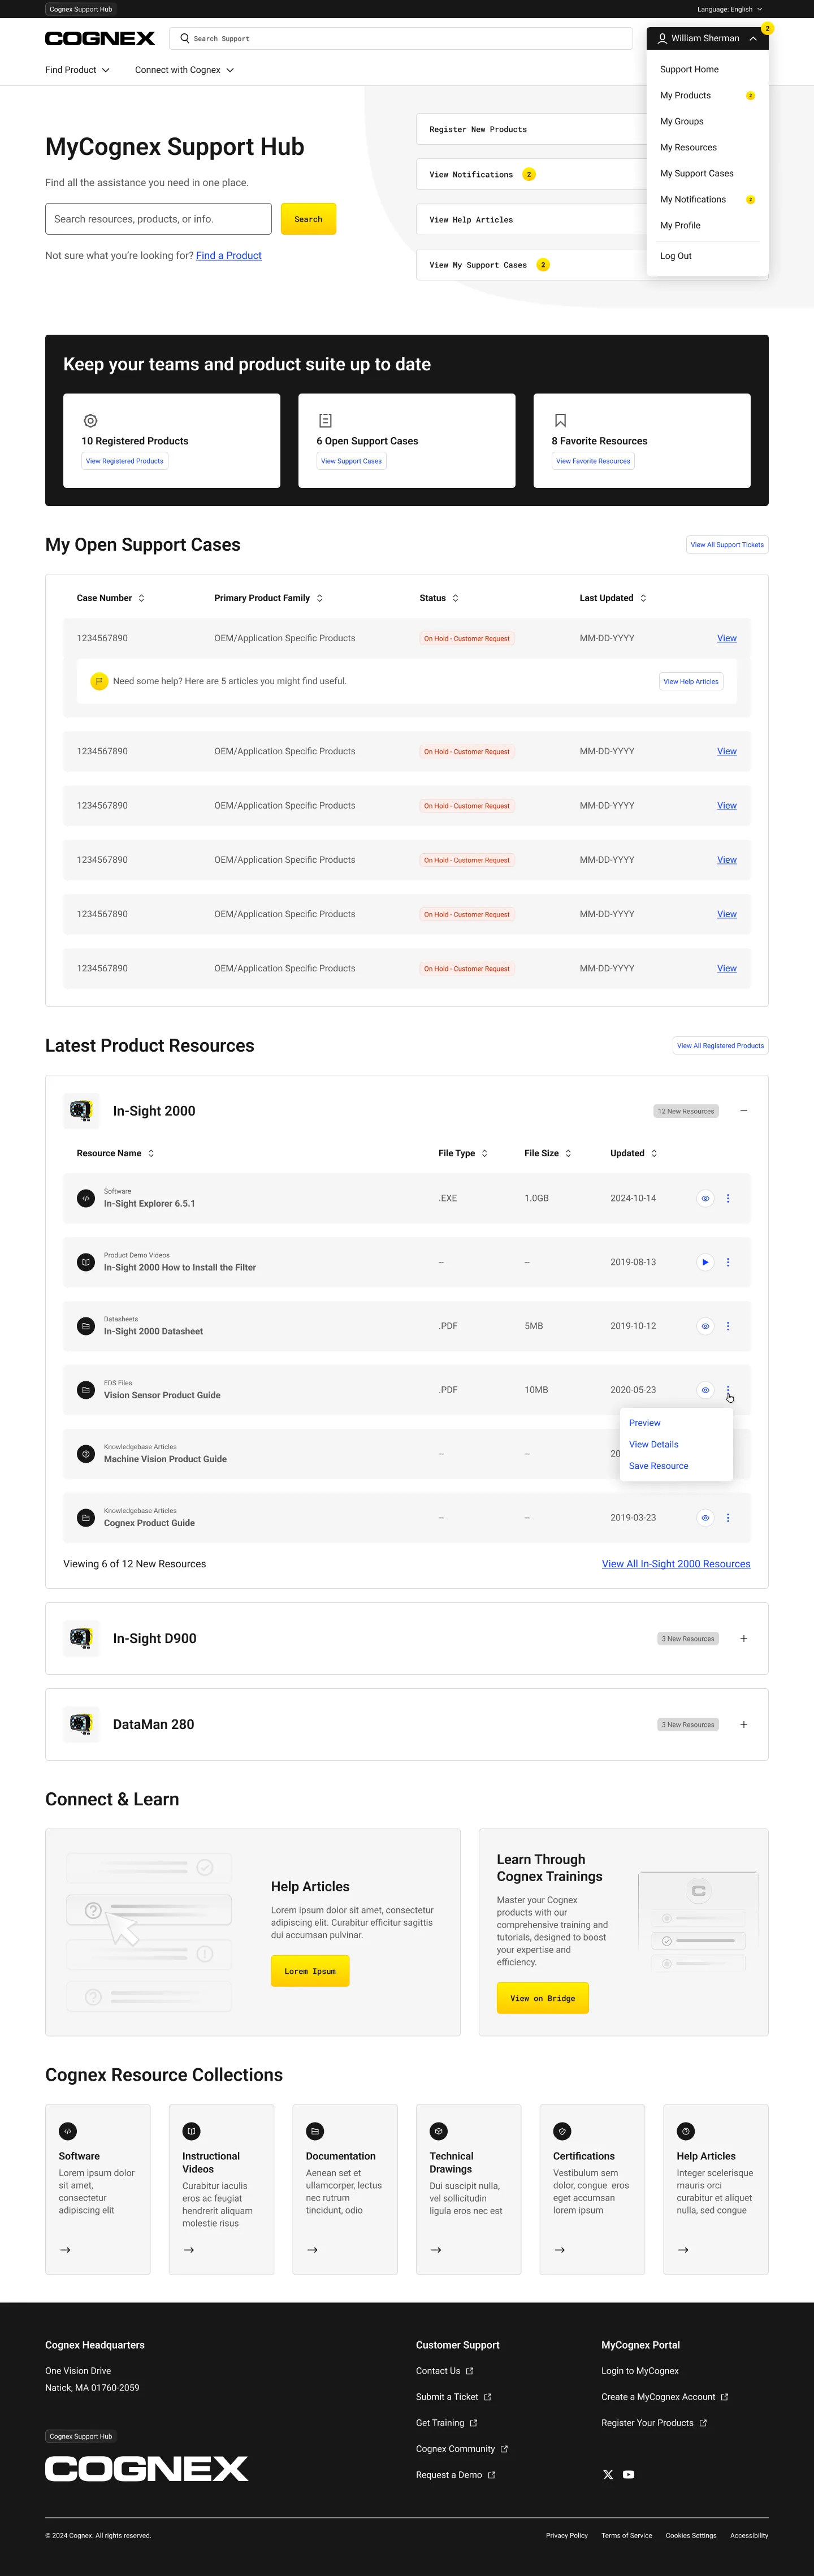This screenshot has height=2576, width=814.
Task: Collapse the William Sherman account menu
Action: (707, 38)
